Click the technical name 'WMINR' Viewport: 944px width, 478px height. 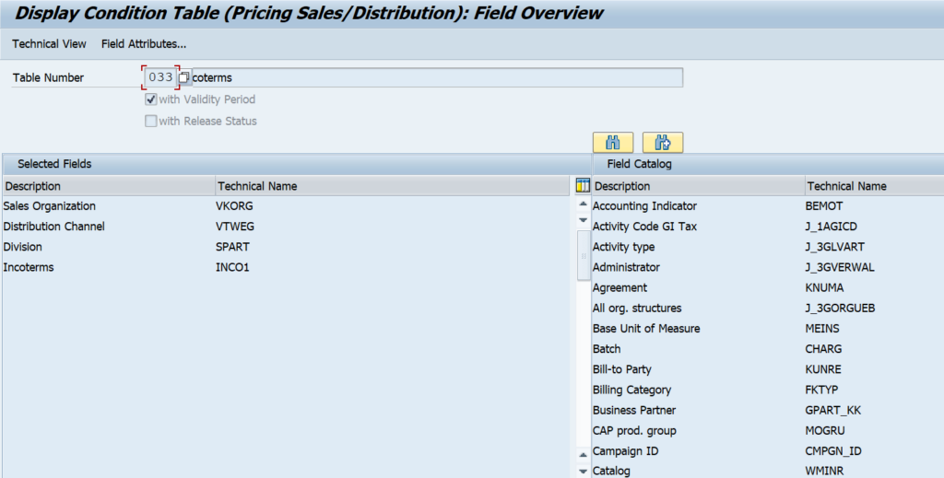[x=824, y=471]
